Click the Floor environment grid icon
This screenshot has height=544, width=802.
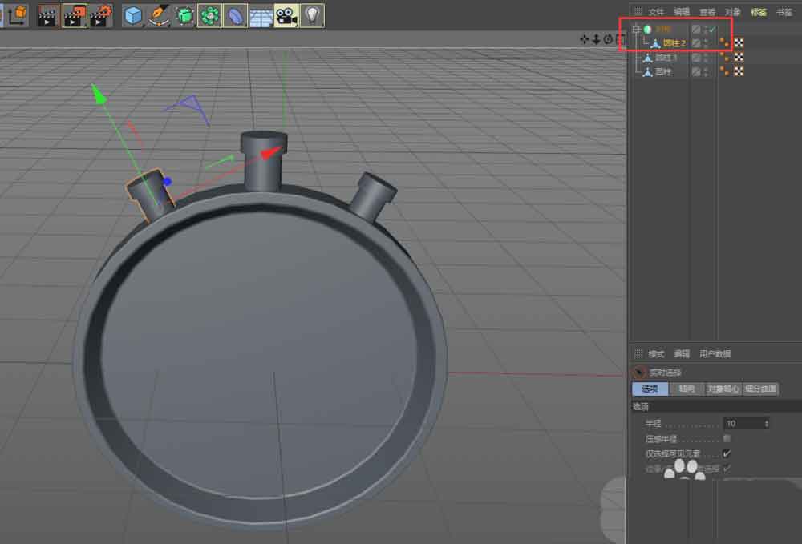[261, 15]
